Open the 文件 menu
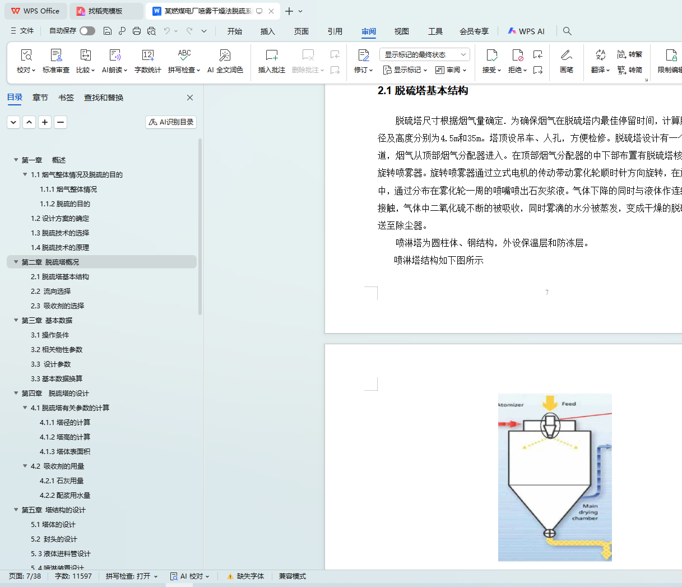The image size is (682, 587). (x=22, y=31)
